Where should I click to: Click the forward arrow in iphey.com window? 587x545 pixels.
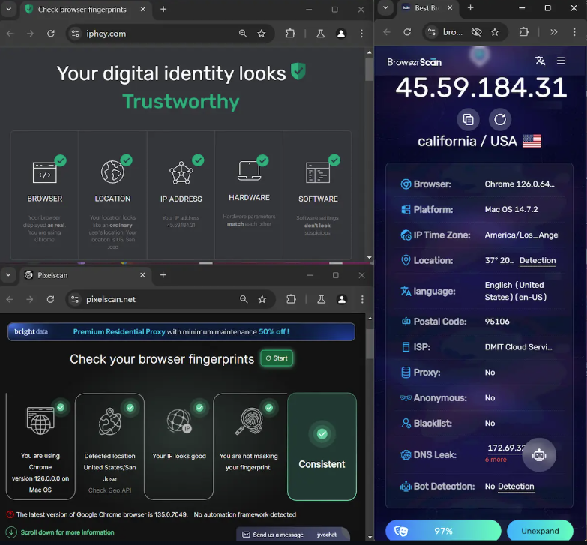(30, 34)
